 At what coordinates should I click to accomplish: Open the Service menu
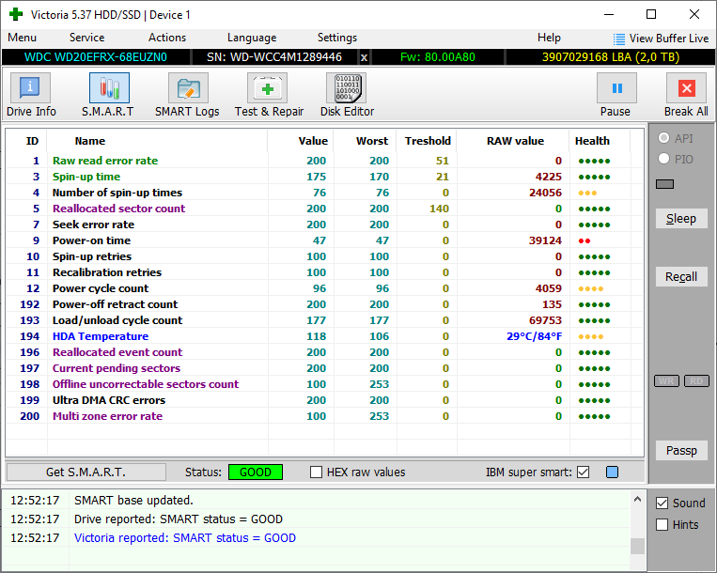point(86,38)
